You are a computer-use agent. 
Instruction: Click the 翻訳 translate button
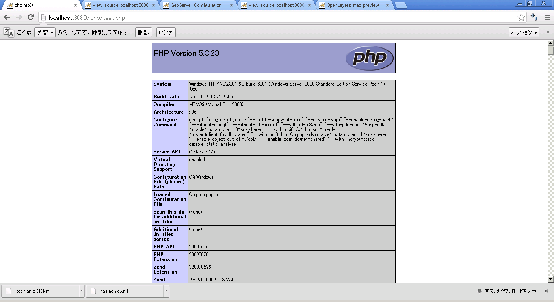click(144, 32)
